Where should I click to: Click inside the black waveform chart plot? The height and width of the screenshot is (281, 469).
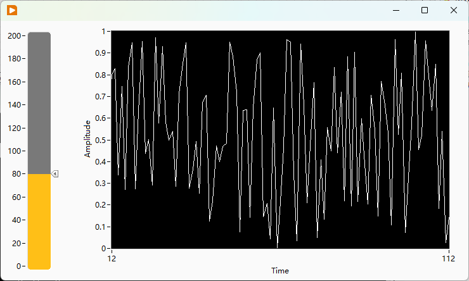coord(280,139)
